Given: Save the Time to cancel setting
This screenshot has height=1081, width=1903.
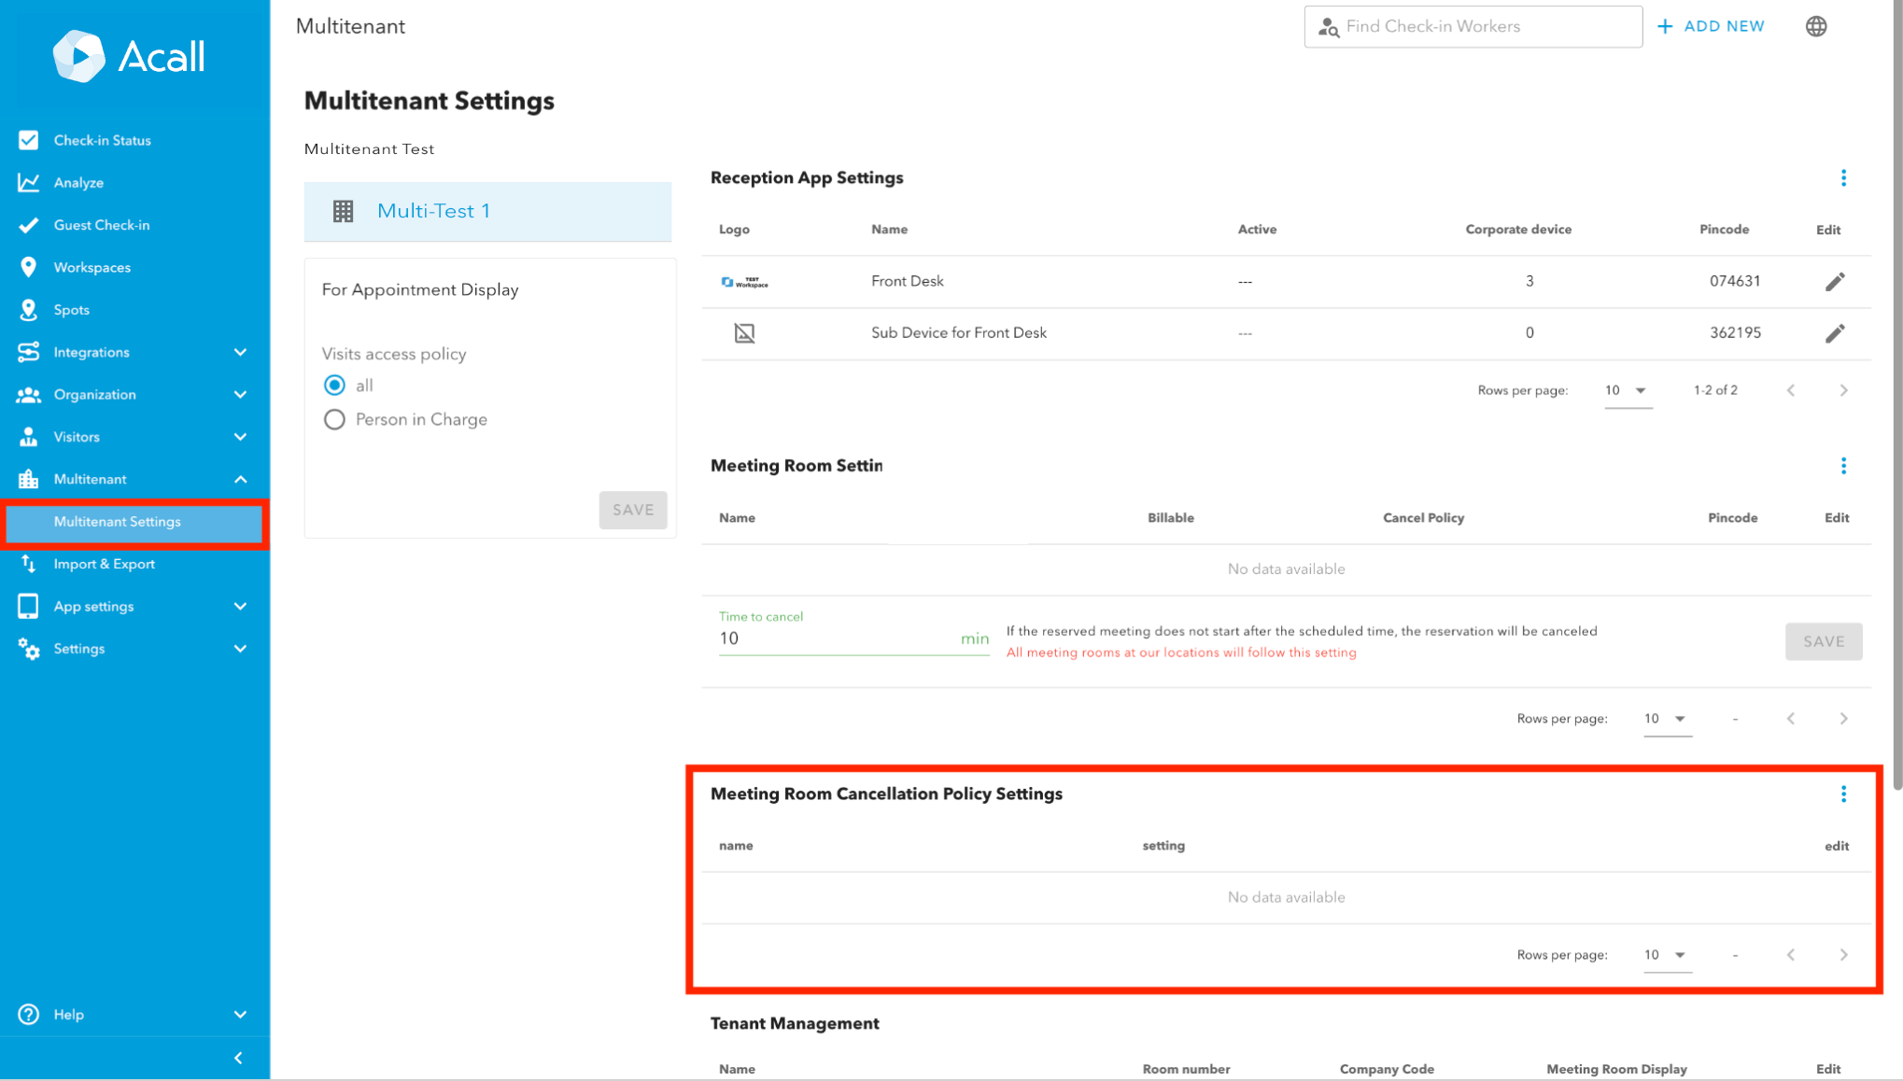Looking at the screenshot, I should [1823, 641].
